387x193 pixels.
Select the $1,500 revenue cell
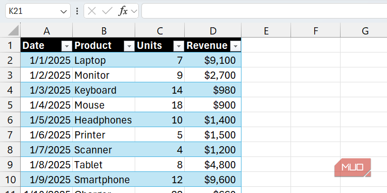pos(213,135)
